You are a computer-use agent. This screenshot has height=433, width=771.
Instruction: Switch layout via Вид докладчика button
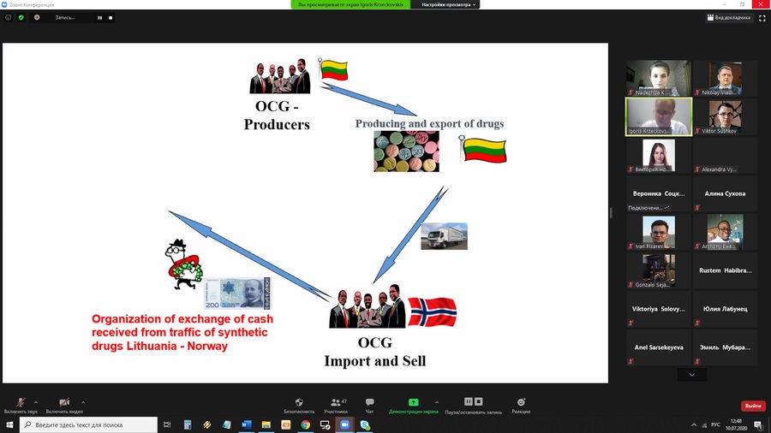[729, 18]
